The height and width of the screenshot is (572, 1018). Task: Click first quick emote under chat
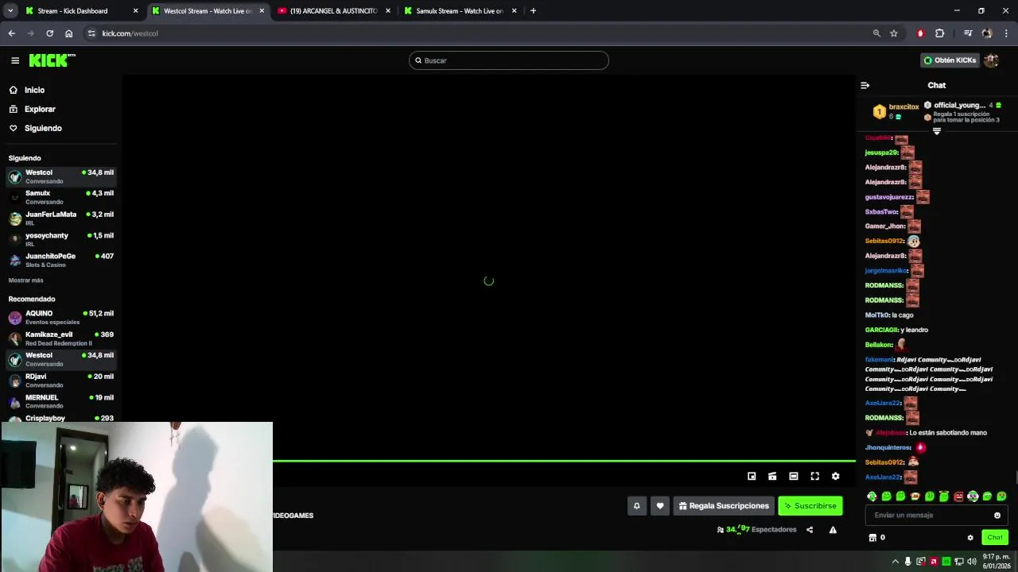pos(872,497)
